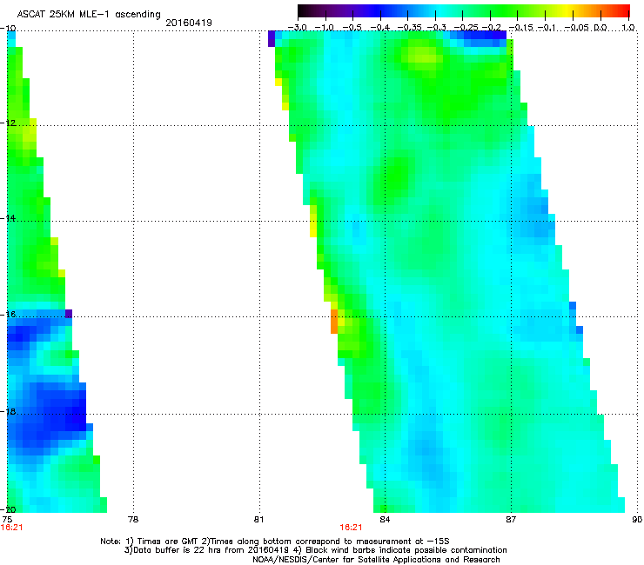The width and height of the screenshot is (644, 565).
Task: Click the "ASCAT 25KM MLE-1 ascending" title
Action: click(89, 15)
